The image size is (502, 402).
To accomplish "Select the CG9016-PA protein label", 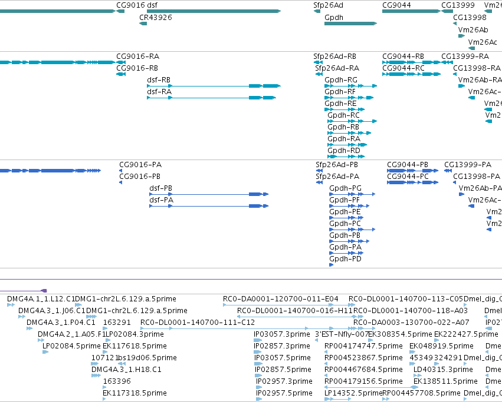I will (140, 165).
